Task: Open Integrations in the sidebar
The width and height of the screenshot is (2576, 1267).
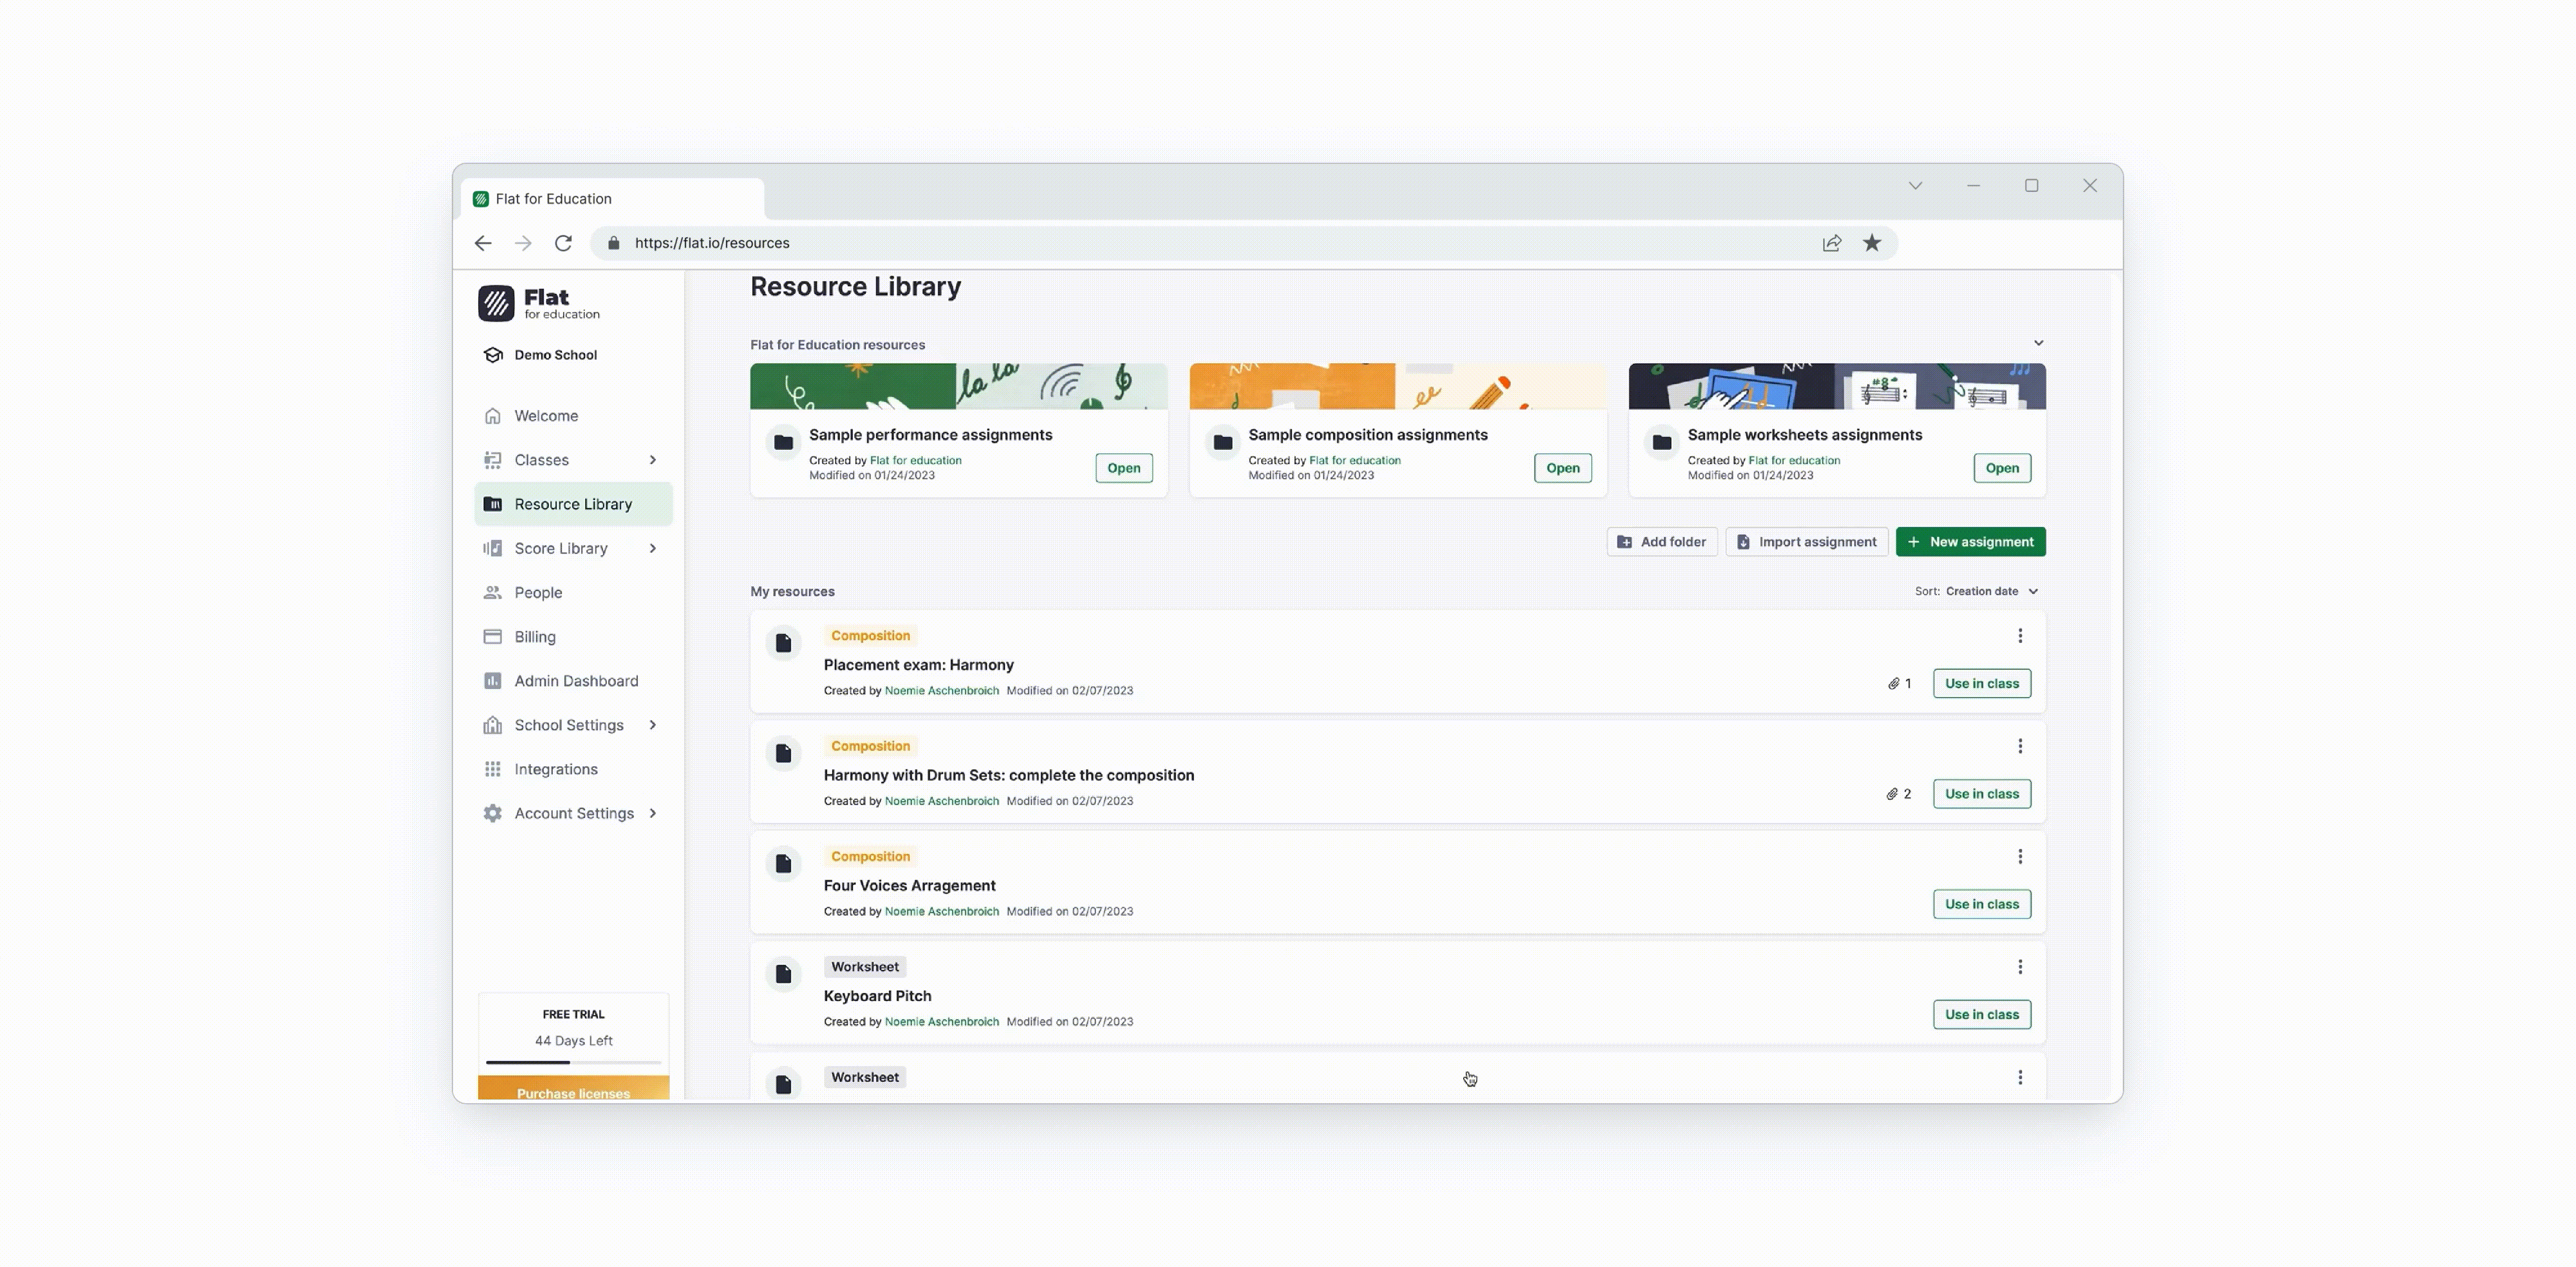Action: coord(574,769)
